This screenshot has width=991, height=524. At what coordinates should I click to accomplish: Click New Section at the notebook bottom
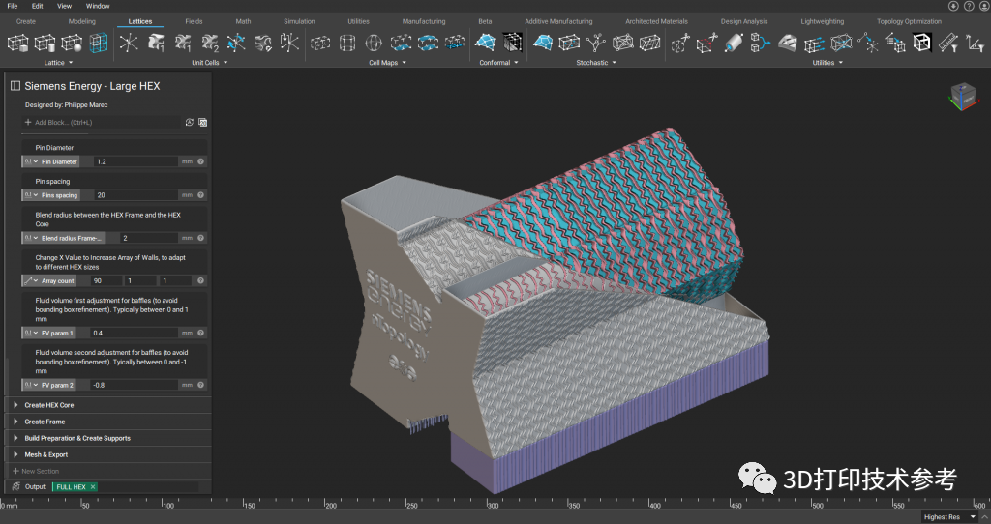[x=36, y=471]
